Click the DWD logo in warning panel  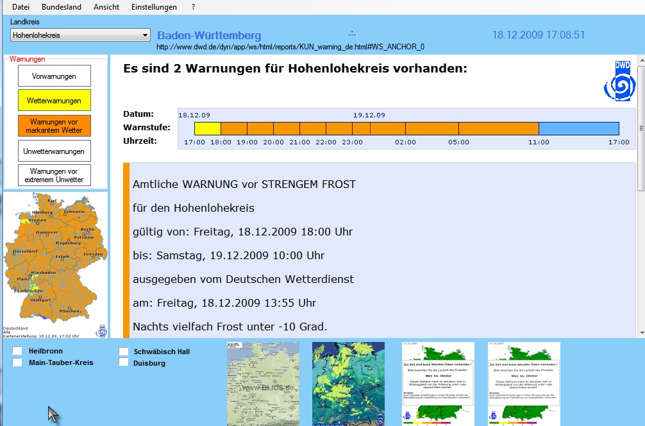point(618,80)
